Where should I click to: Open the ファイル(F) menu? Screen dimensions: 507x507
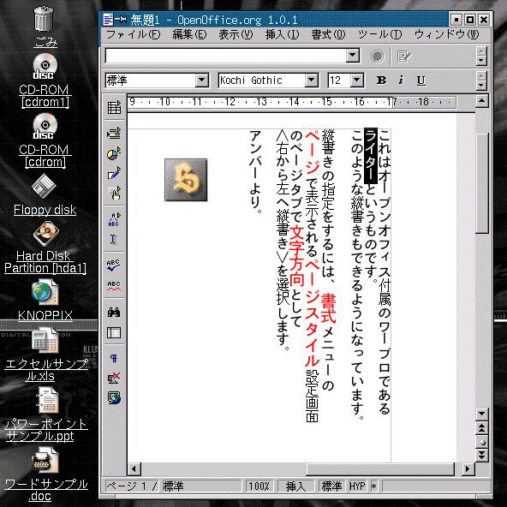(x=134, y=34)
